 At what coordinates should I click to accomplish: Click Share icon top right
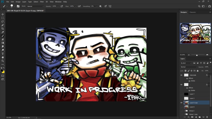click(x=210, y=6)
